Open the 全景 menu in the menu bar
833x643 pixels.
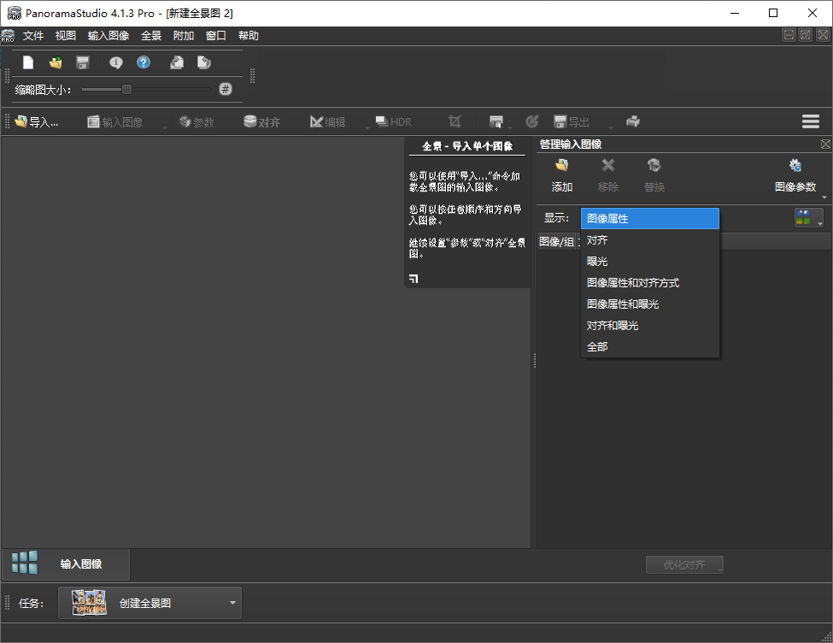(x=151, y=35)
